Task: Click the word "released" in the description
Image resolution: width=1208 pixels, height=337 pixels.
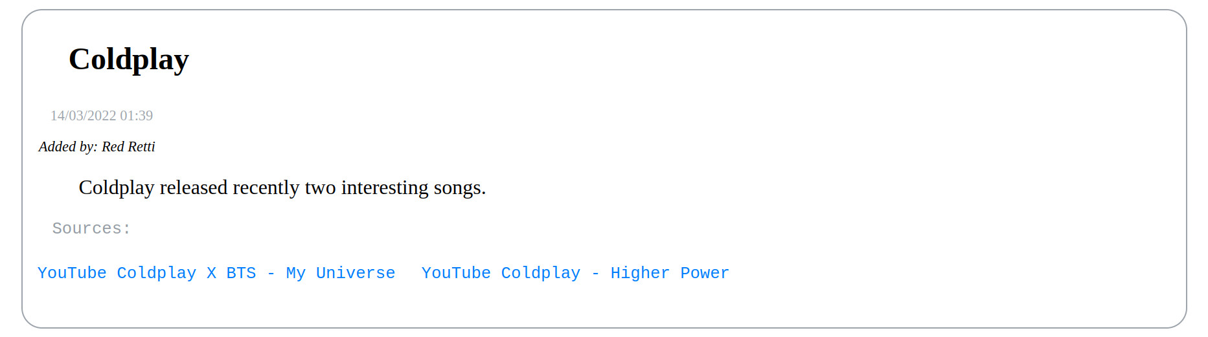Action: pyautogui.click(x=194, y=188)
